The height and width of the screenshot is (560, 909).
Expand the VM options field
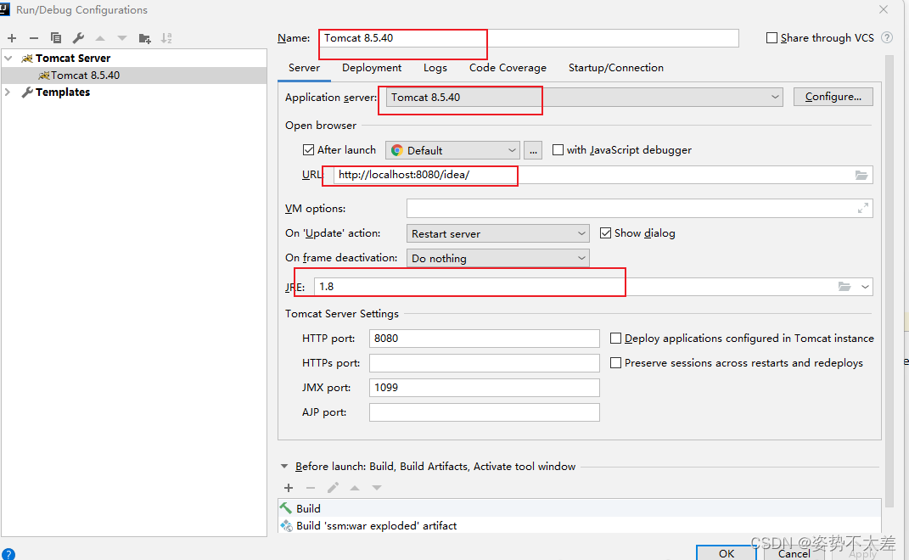(x=862, y=208)
